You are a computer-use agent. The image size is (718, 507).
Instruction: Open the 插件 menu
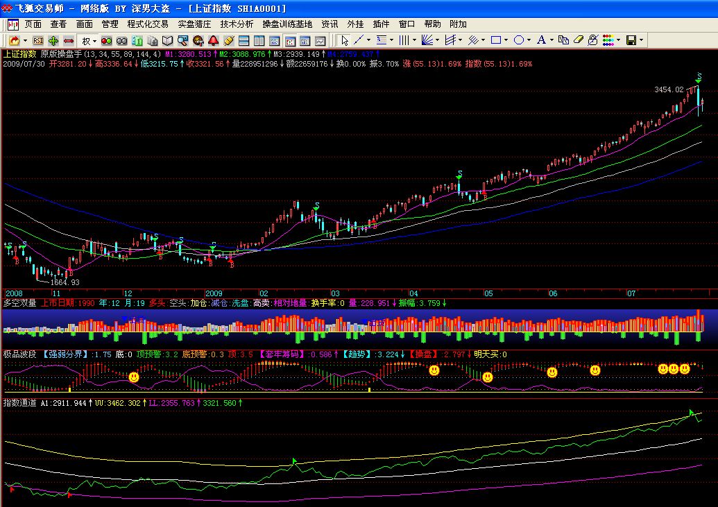(381, 24)
